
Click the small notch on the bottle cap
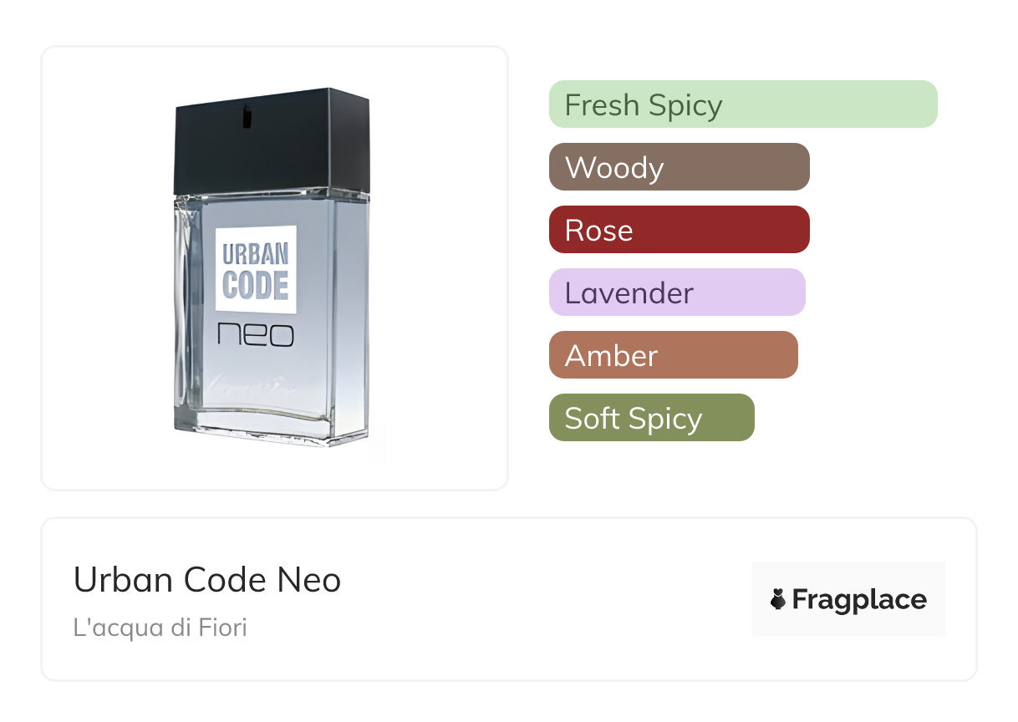pos(247,118)
